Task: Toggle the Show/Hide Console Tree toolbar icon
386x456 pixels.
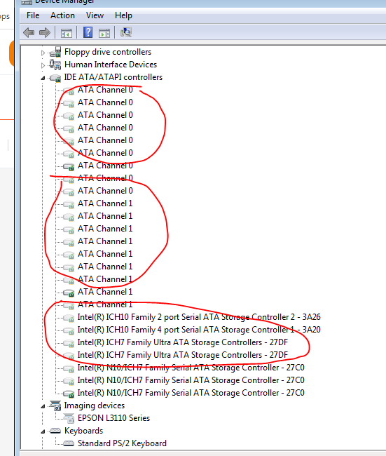Action: click(67, 33)
